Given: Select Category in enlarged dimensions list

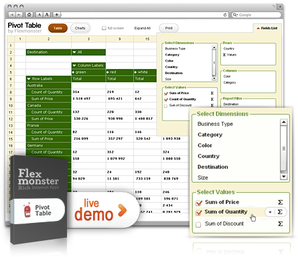Looking at the screenshot, I should click(x=210, y=135).
